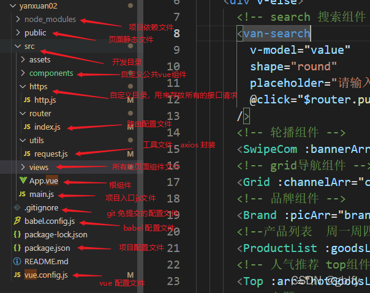Open the babel.config.js file
Viewport: 370px width, 293px height.
click(x=50, y=221)
